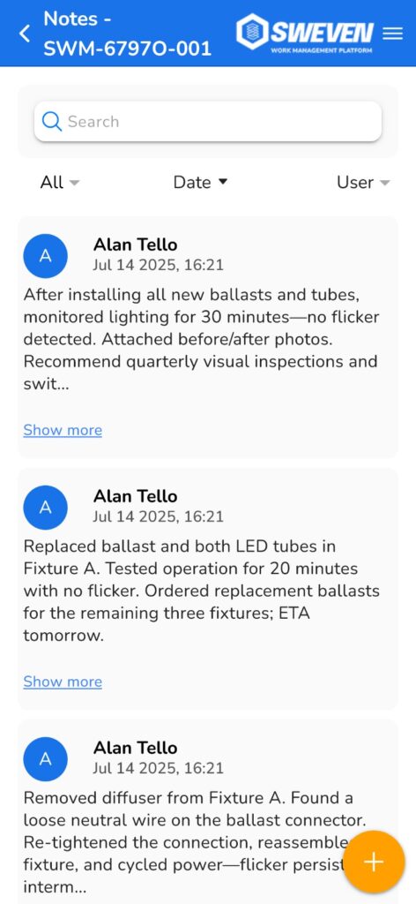Open the Date sort dropdown

(x=201, y=182)
